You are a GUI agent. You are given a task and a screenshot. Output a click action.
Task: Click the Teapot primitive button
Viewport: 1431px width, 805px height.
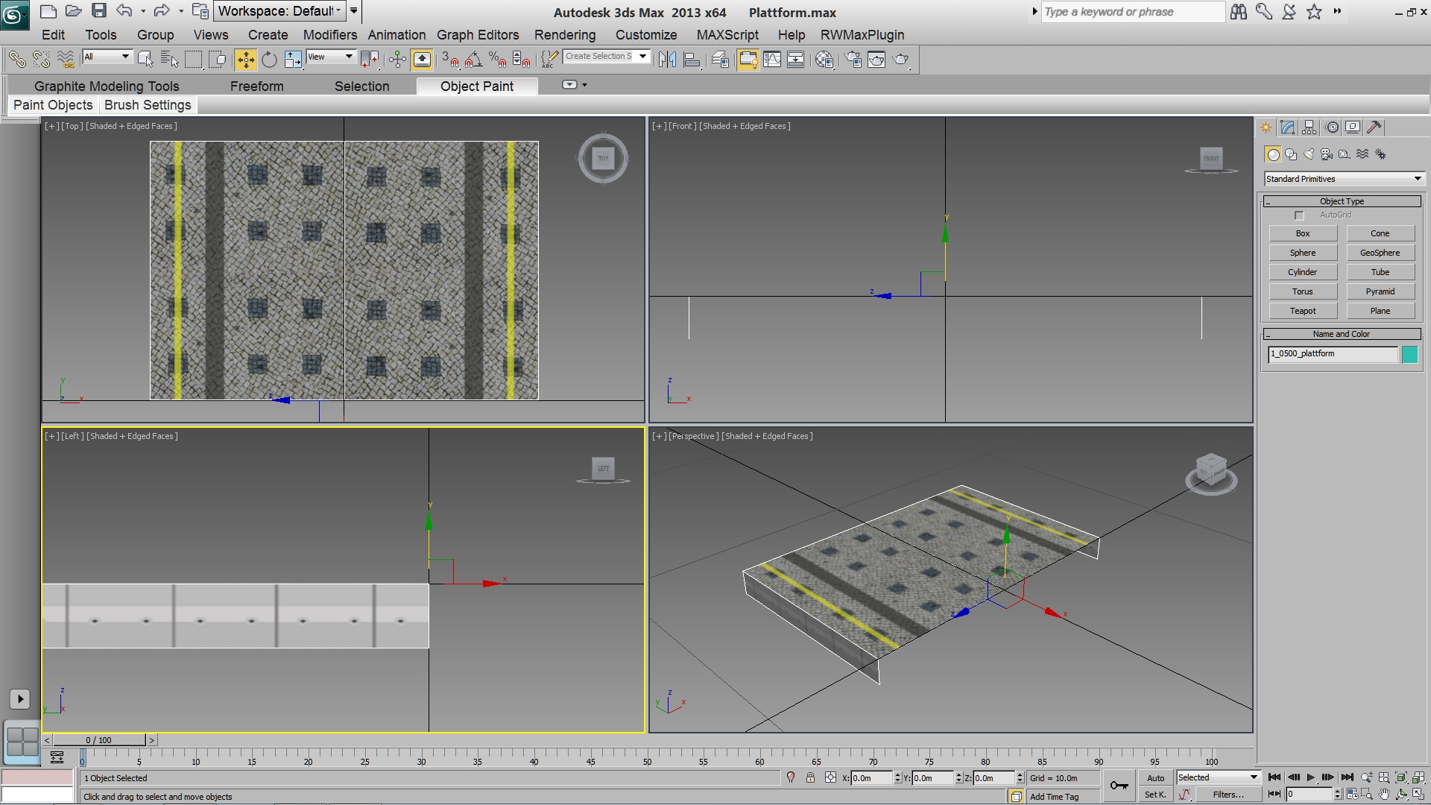tap(1303, 311)
